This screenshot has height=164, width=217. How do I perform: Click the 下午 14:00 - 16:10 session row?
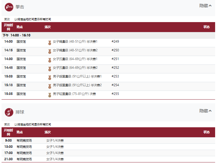pos(108,35)
